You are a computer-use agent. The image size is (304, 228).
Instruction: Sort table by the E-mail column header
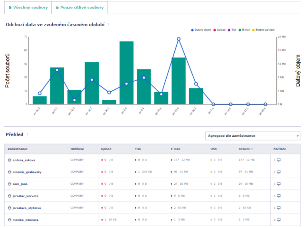[x=175, y=149]
